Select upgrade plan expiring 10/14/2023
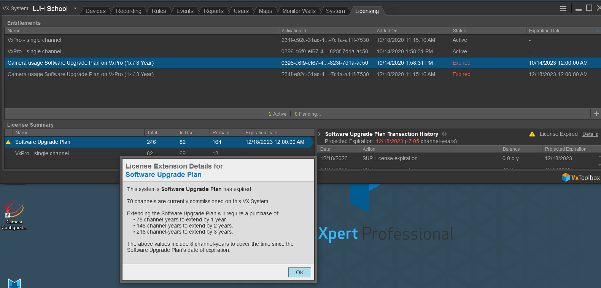The width and height of the screenshot is (601, 288). [302, 63]
